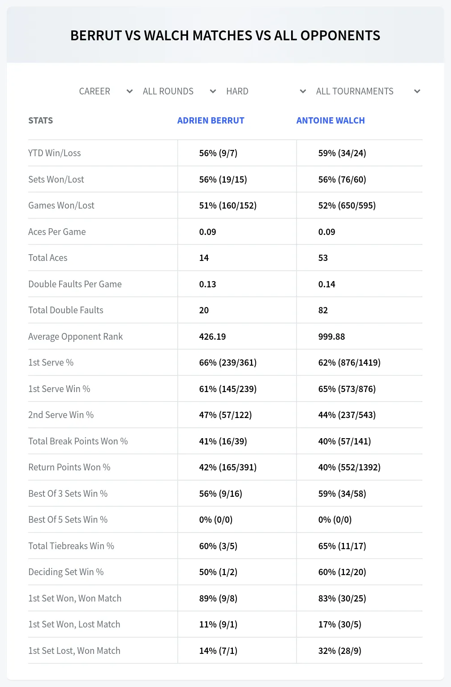Screen dimensions: 451x687
Task: Open Adrien Berrut player link
Action: tap(211, 120)
